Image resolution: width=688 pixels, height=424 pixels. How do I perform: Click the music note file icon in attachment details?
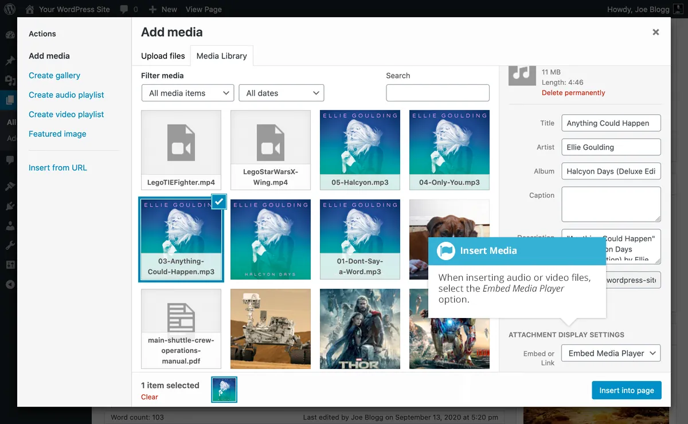[x=522, y=76]
